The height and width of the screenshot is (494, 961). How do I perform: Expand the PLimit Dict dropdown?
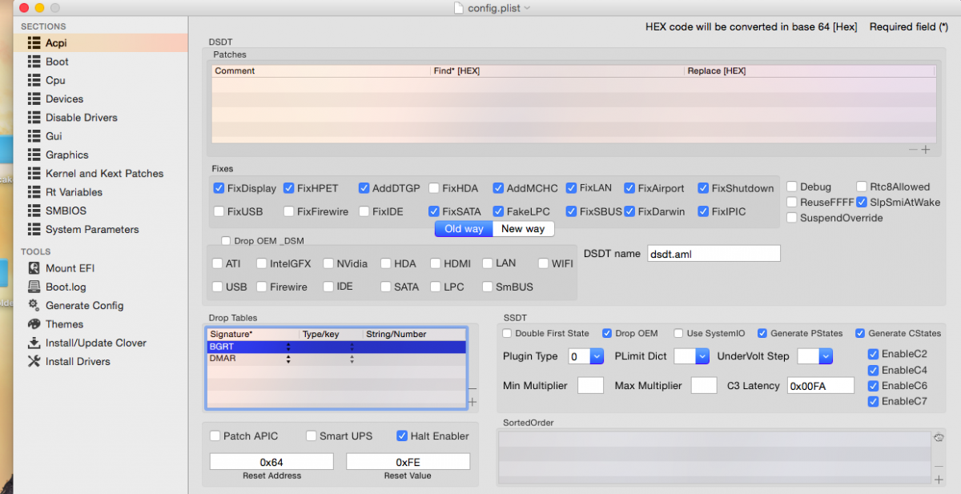702,356
